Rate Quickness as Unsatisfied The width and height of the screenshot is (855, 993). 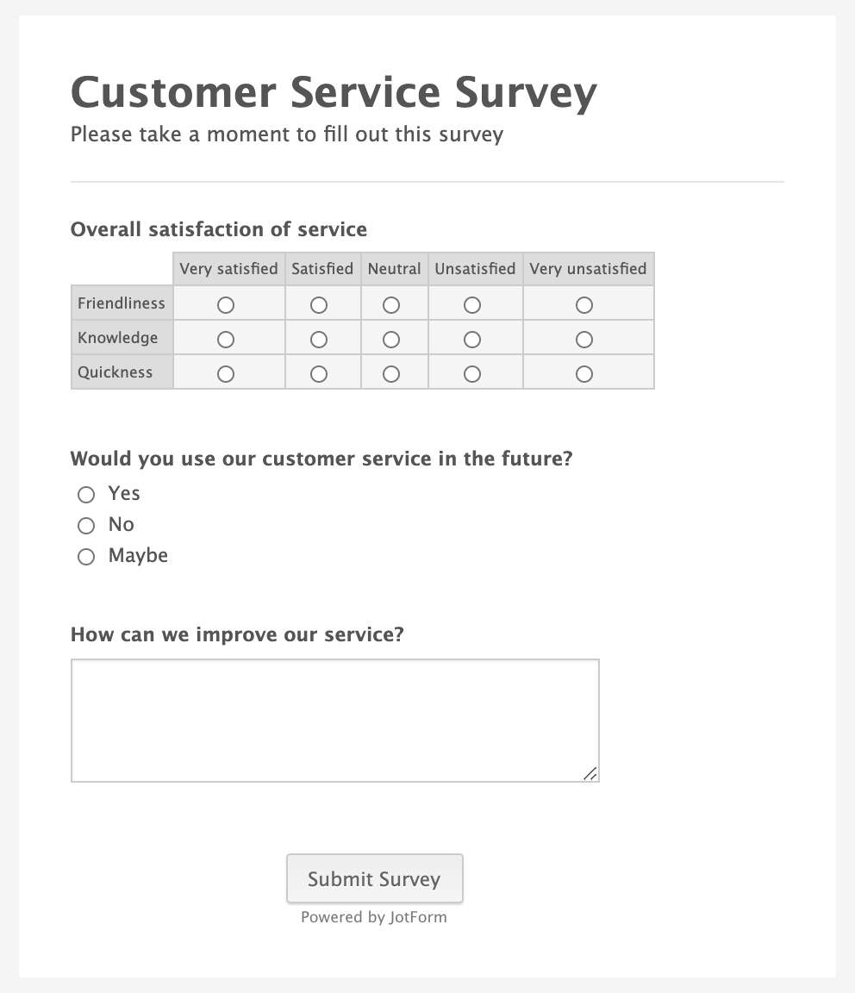(x=472, y=374)
